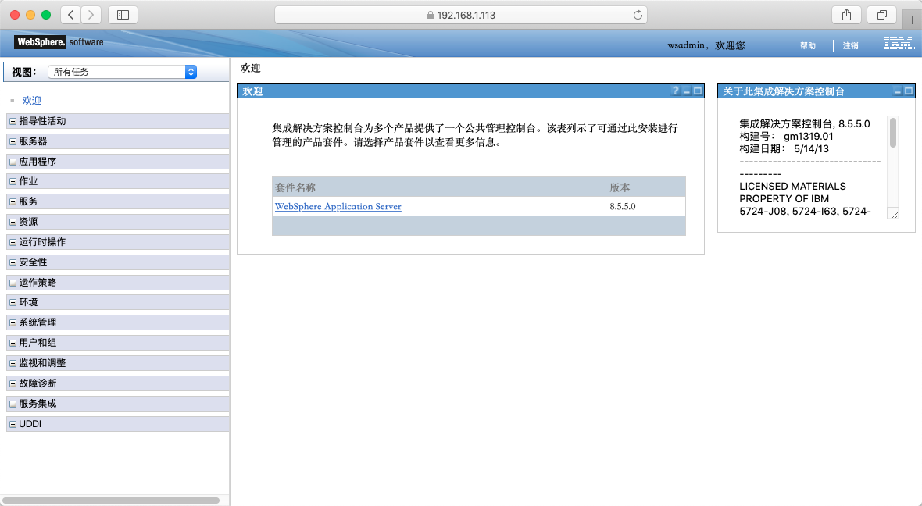The width and height of the screenshot is (922, 506).
Task: Expand 服务器 tree node
Action: 13,141
